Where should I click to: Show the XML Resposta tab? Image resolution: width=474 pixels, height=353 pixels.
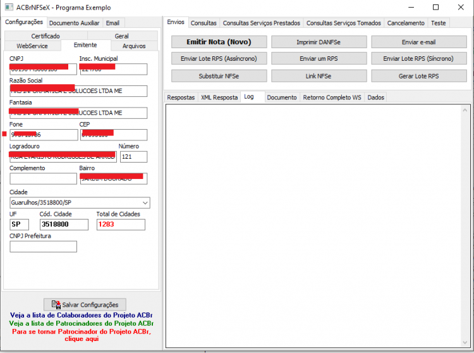(219, 97)
